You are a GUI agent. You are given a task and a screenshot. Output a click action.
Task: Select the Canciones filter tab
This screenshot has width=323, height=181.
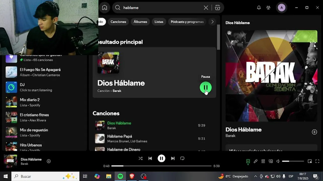118,22
